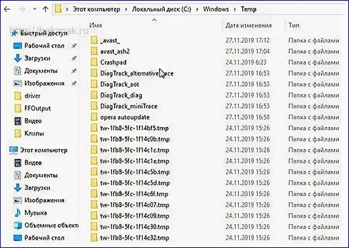The width and height of the screenshot is (349, 248).
Task: Select 'Быстрый доступ' in the sidebar
Action: pos(43,33)
